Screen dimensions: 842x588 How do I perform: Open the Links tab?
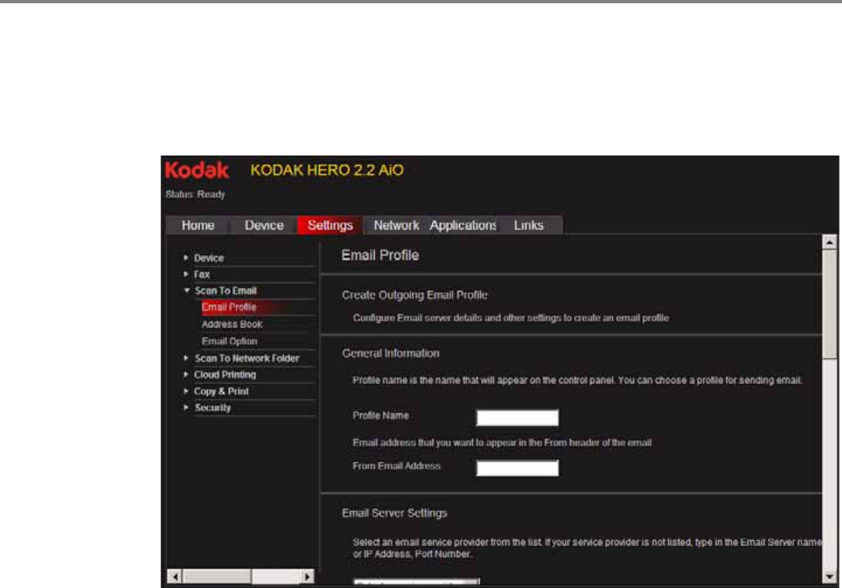coord(529,225)
